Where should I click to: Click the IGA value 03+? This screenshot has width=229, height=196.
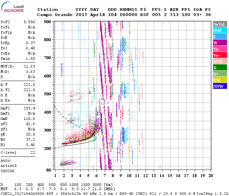(198, 15)
